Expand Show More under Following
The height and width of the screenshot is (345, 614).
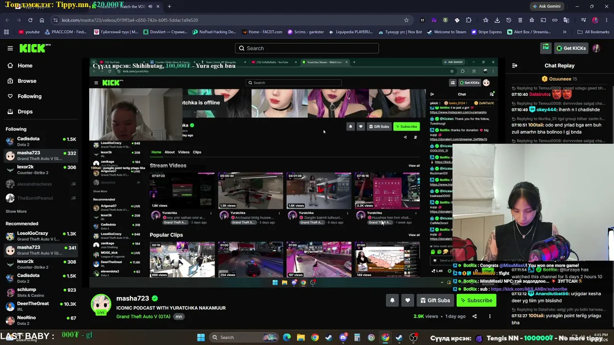pos(16,211)
